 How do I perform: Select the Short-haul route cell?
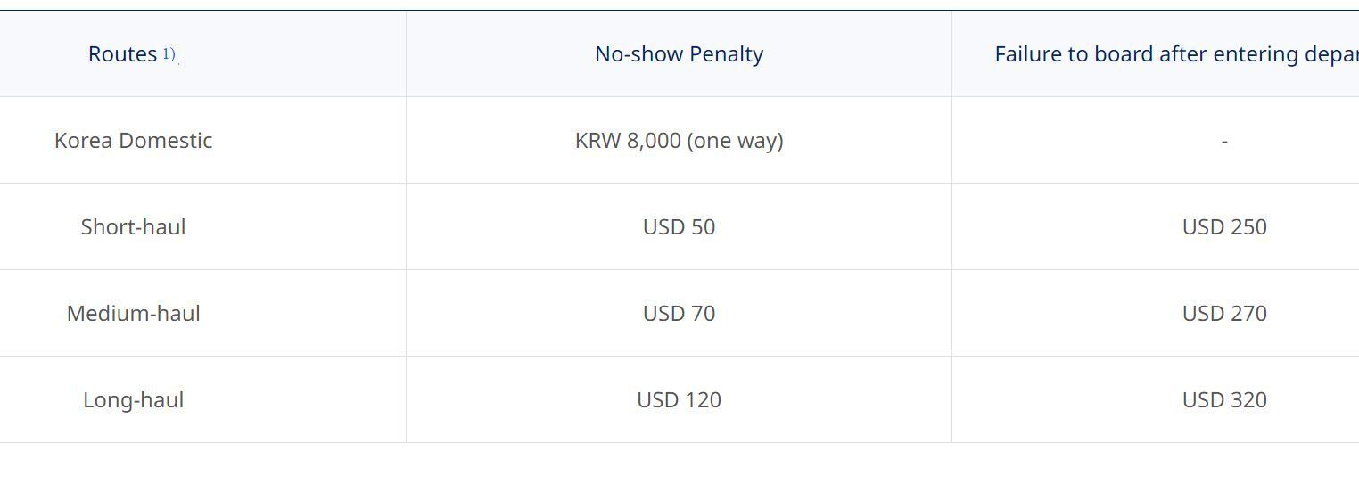tap(133, 227)
